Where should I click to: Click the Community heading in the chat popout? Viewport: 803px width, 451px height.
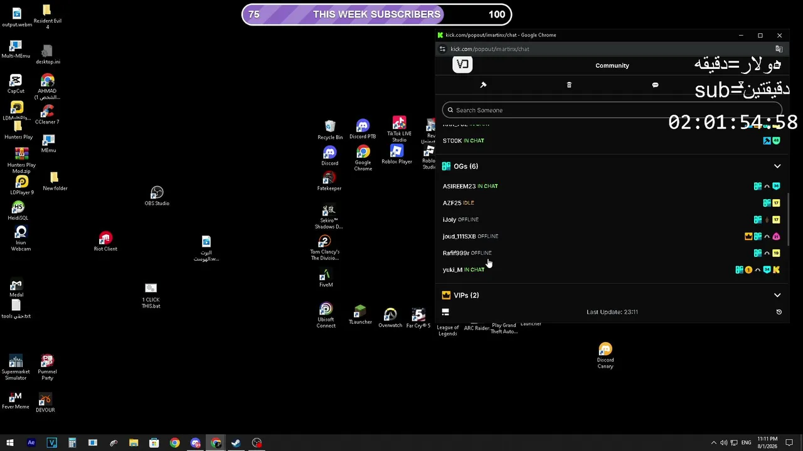coord(612,65)
